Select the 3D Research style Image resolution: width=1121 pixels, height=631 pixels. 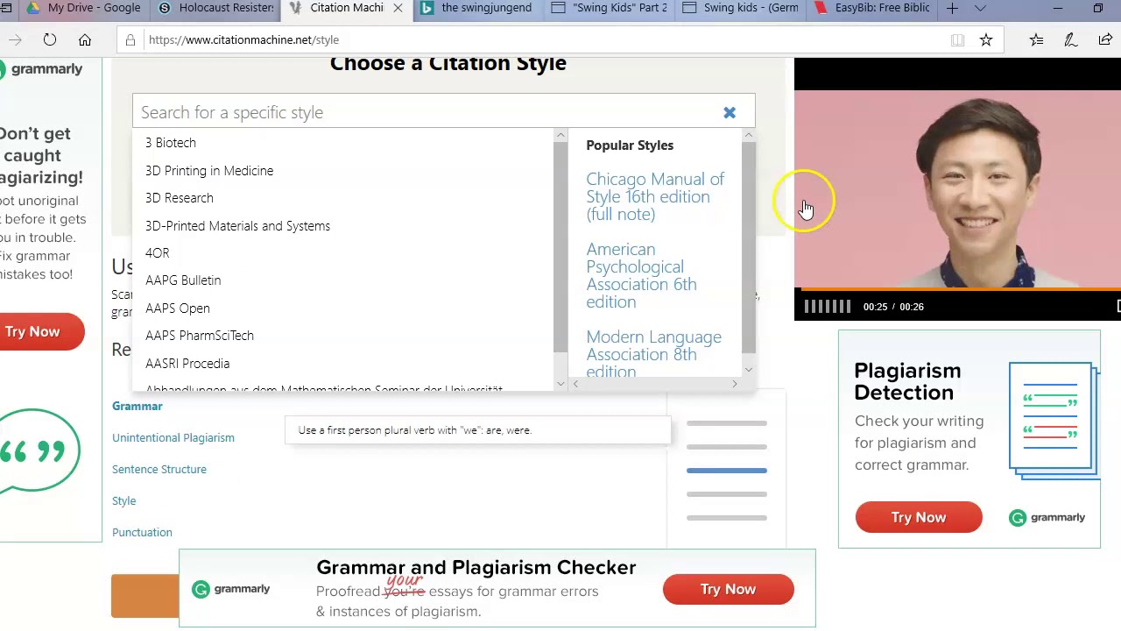pos(180,198)
